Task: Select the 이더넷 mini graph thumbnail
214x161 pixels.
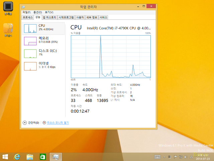Action: click(x=30, y=66)
